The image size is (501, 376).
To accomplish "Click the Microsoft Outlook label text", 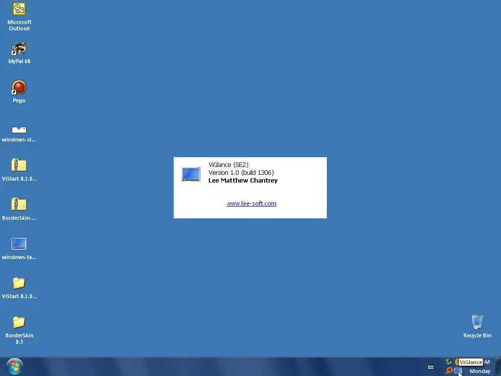I will point(19,25).
